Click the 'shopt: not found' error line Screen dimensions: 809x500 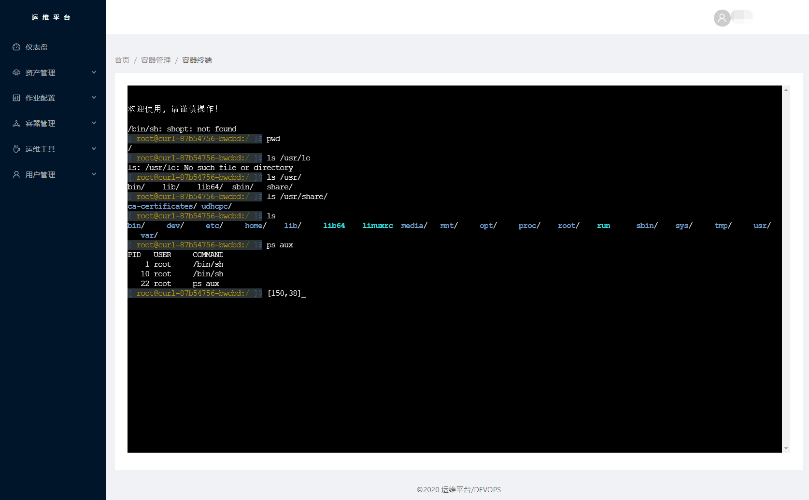click(x=182, y=129)
